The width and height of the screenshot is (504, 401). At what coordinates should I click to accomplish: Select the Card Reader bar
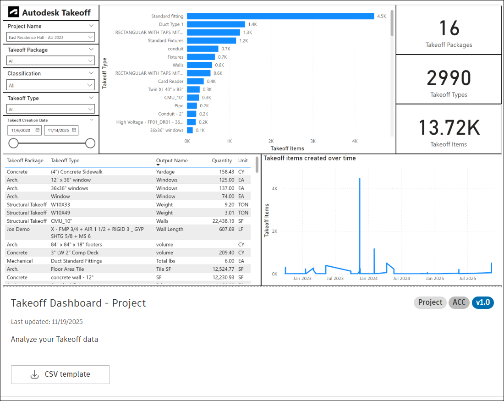(x=196, y=82)
